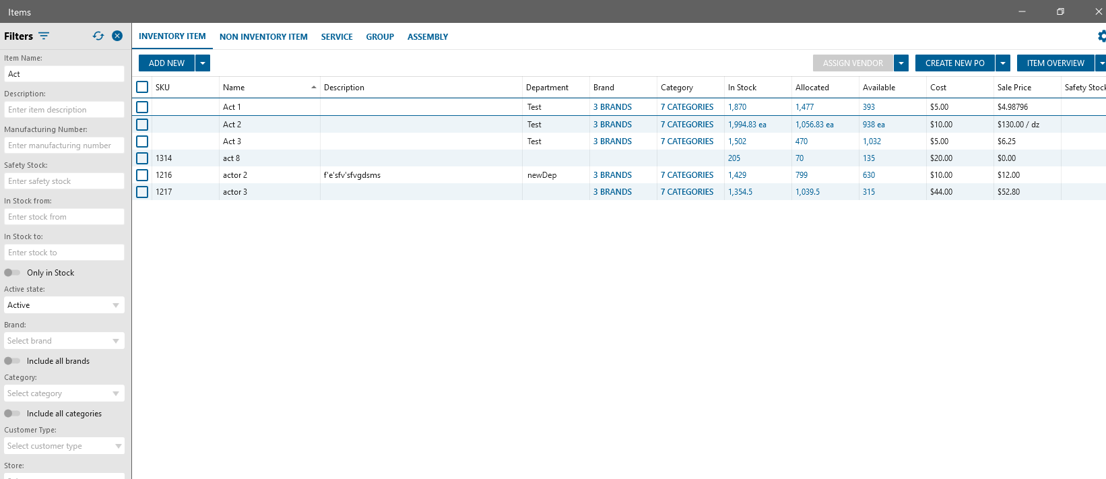Switch to the Non Inventory Item tab
The image size is (1106, 479).
coord(263,37)
